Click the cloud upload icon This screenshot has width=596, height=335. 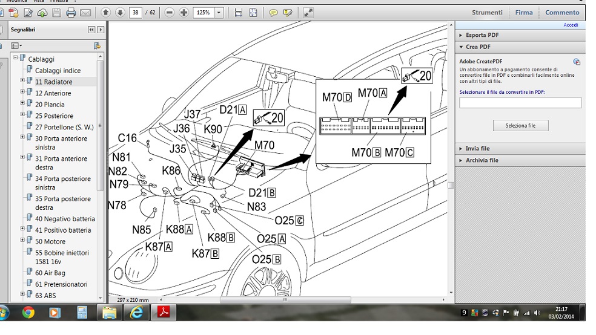tap(42, 13)
